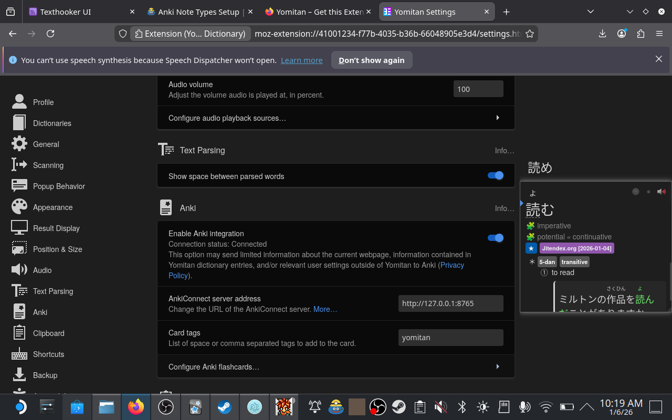Open Appearance settings via the palette icon

tap(19, 207)
